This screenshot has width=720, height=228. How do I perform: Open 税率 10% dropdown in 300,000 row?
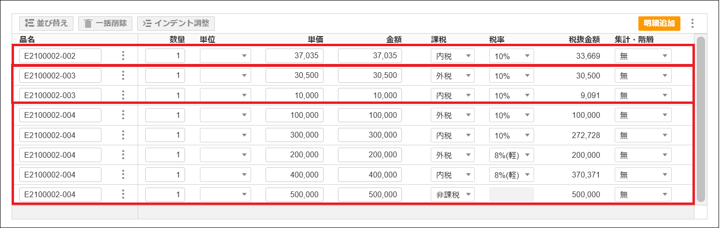coord(511,135)
